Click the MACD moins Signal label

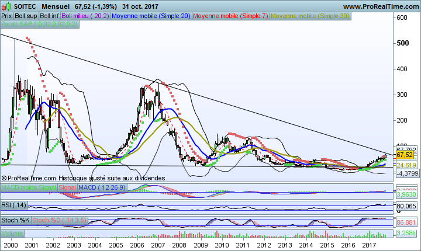click(29, 187)
